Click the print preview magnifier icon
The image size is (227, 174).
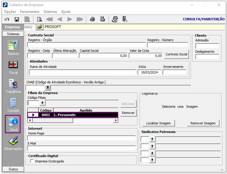39,19
